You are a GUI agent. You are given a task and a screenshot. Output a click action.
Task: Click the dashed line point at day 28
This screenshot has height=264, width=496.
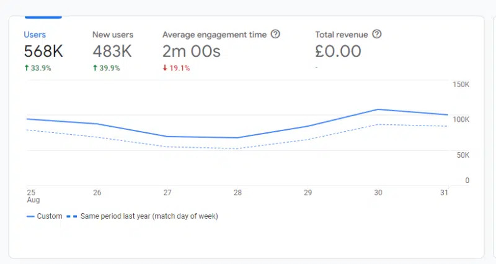[237, 148]
